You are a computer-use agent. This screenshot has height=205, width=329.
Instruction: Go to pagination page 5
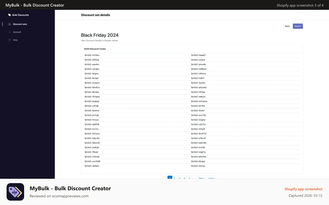(189, 178)
